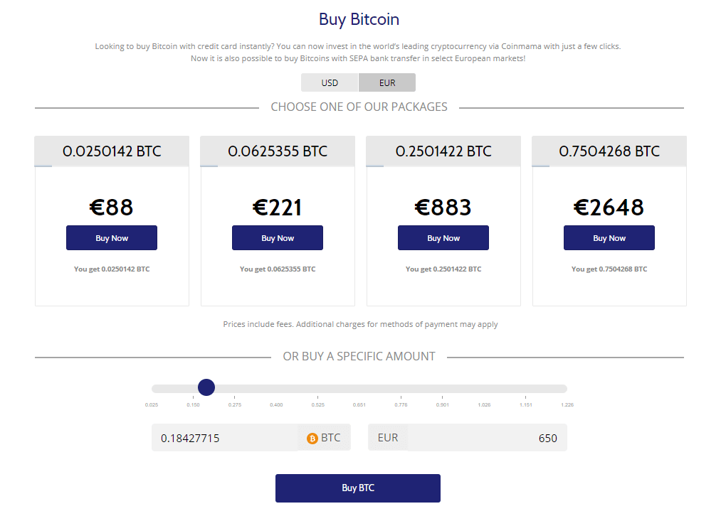The height and width of the screenshot is (521, 726).
Task: Buy the €883 package with Buy Now
Action: (443, 238)
